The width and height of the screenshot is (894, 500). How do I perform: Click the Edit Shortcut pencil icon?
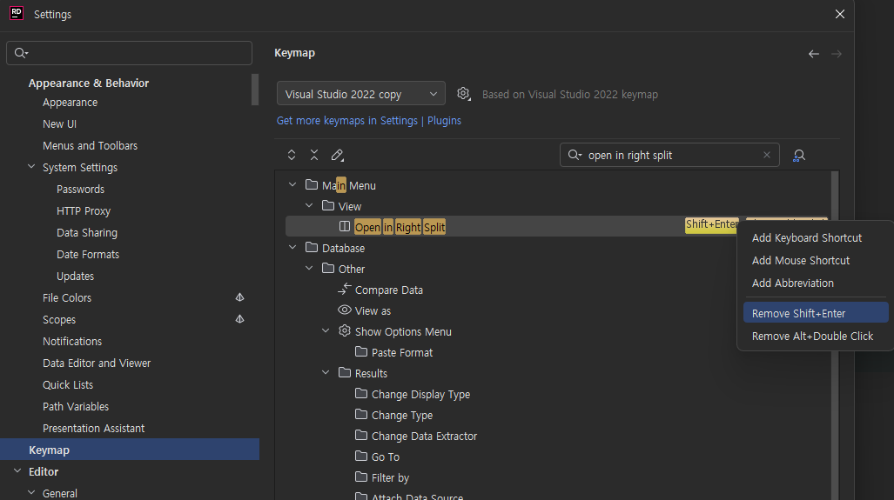click(338, 155)
